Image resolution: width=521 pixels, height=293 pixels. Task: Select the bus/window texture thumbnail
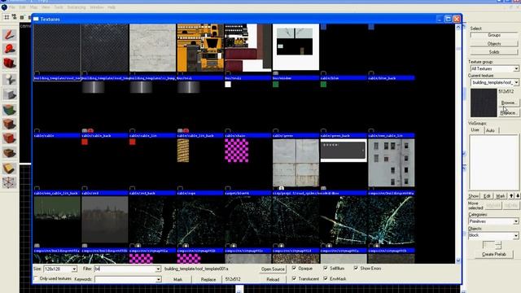(x=296, y=47)
